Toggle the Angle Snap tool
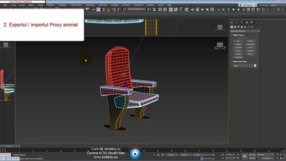The image size is (286, 161). click(x=109, y=9)
